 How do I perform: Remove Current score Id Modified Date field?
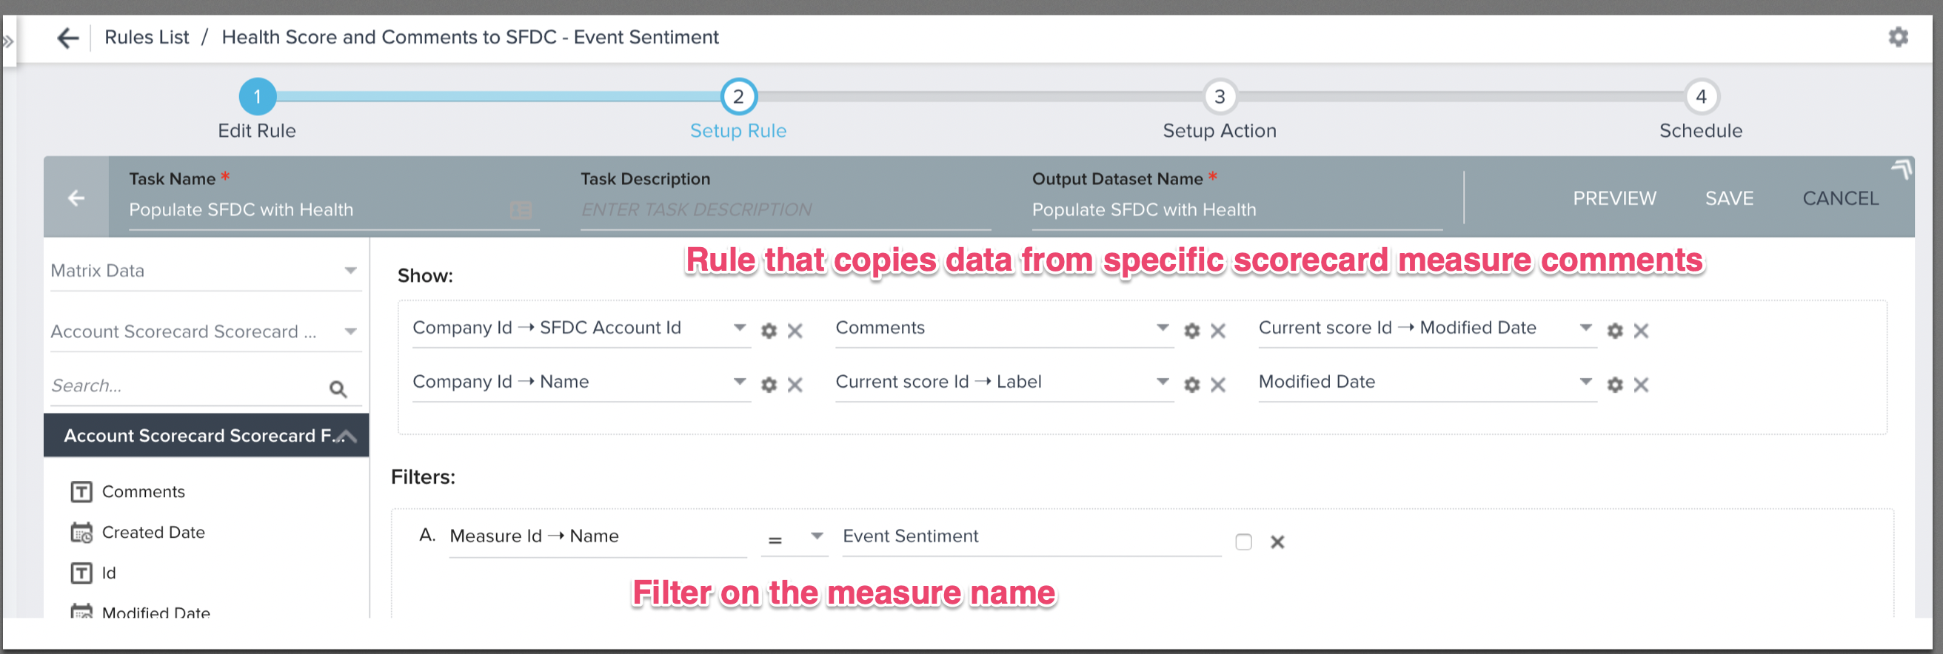(x=1642, y=331)
